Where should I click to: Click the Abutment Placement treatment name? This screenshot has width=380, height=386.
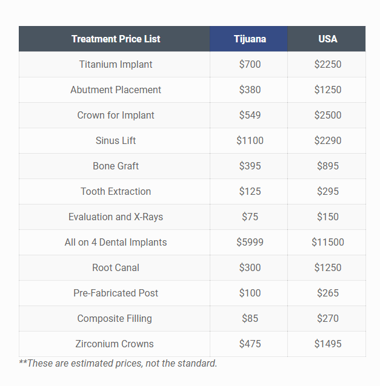116,90
